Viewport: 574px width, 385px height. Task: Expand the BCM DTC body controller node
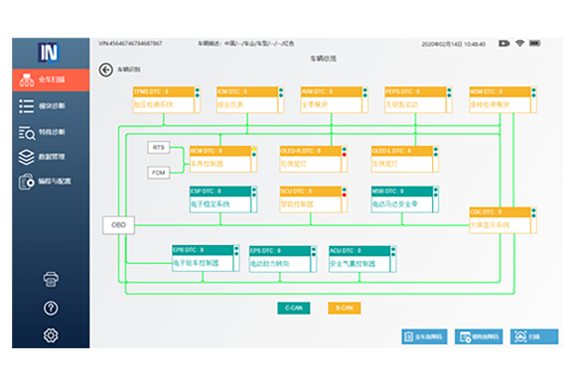tap(223, 159)
